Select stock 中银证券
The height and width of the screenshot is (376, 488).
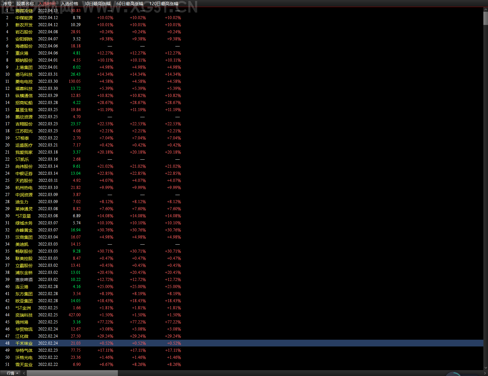pyautogui.click(x=24, y=174)
